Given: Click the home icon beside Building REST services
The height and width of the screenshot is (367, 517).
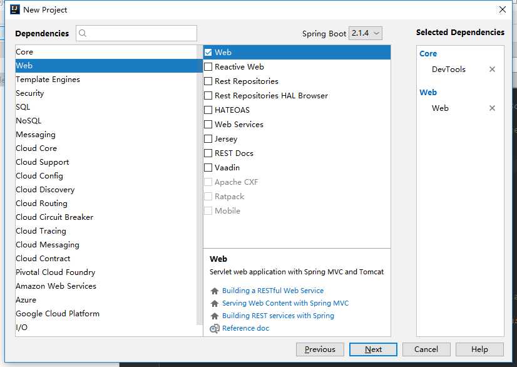Looking at the screenshot, I should tap(215, 316).
